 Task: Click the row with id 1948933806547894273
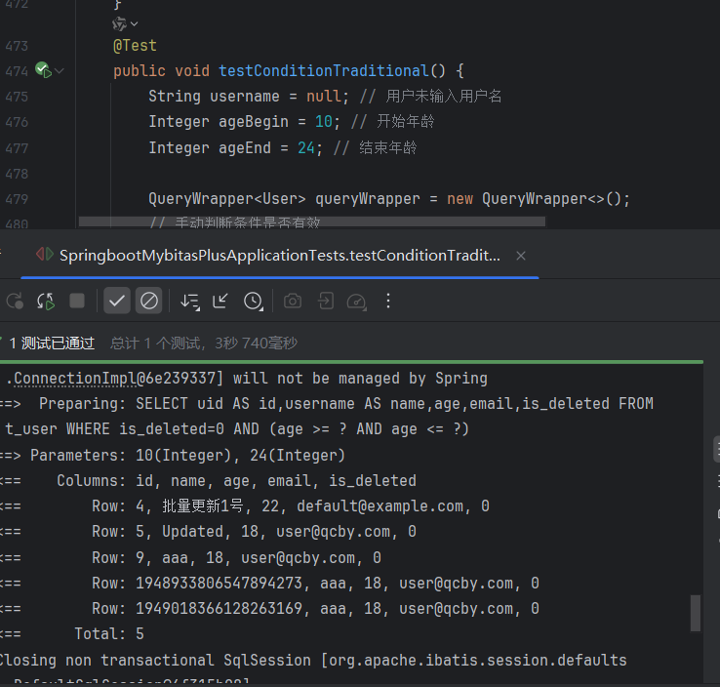270,584
